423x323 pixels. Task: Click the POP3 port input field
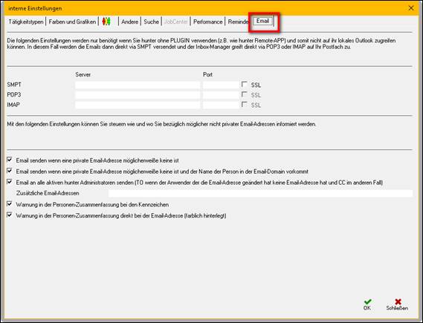(x=222, y=95)
